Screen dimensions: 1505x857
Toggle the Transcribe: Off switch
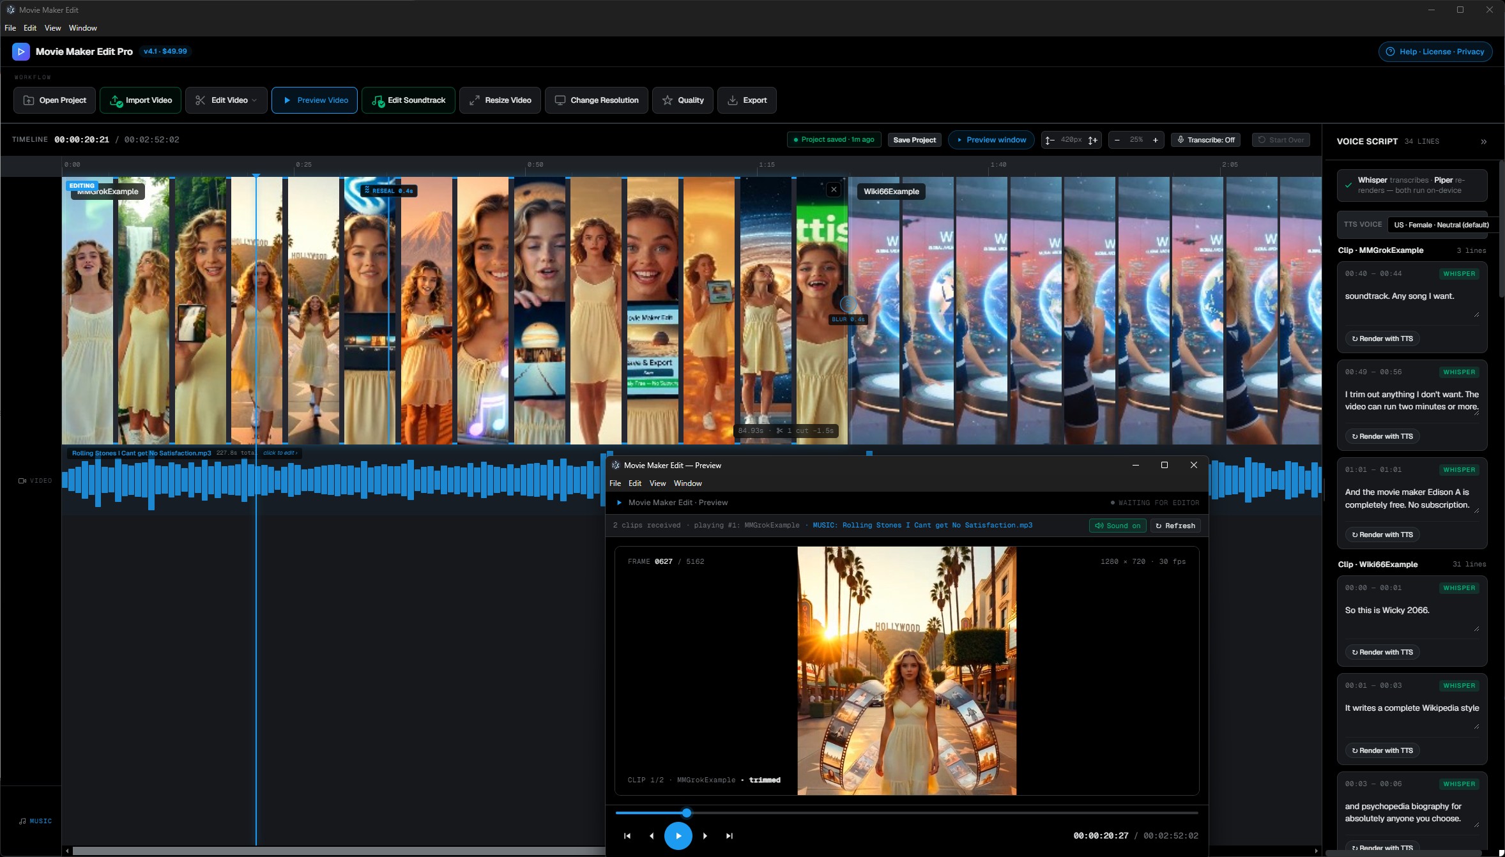(1205, 140)
